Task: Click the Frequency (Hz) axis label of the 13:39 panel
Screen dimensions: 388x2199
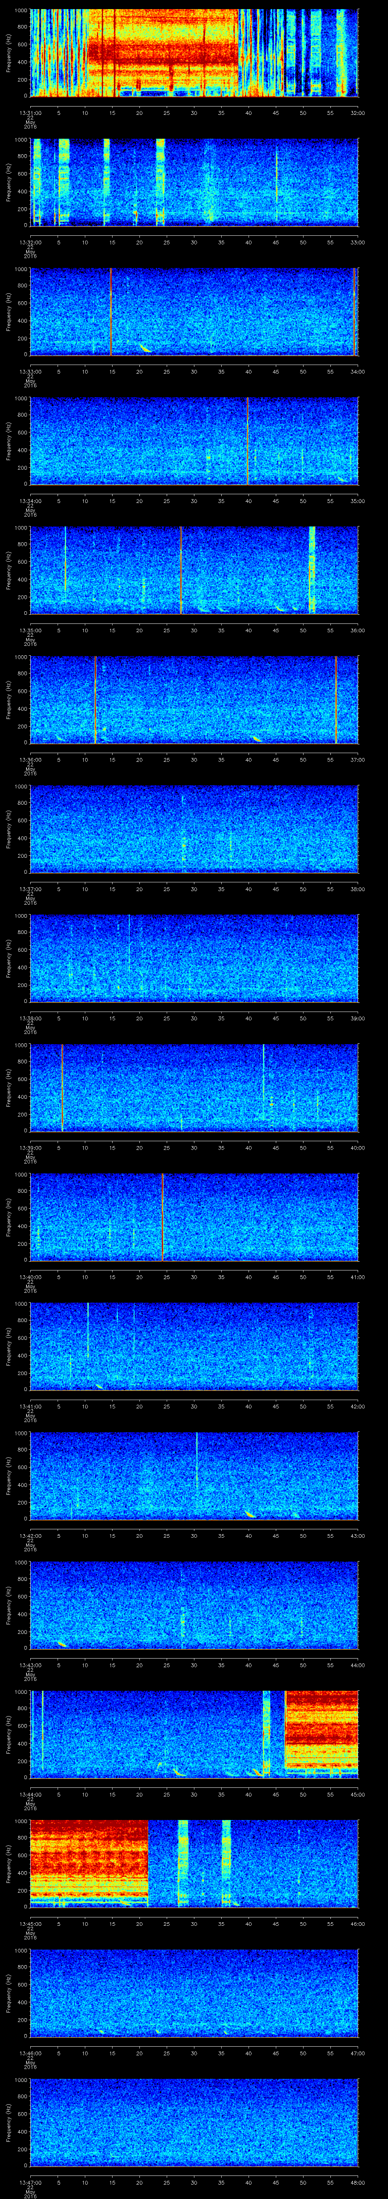Action: [9, 1087]
